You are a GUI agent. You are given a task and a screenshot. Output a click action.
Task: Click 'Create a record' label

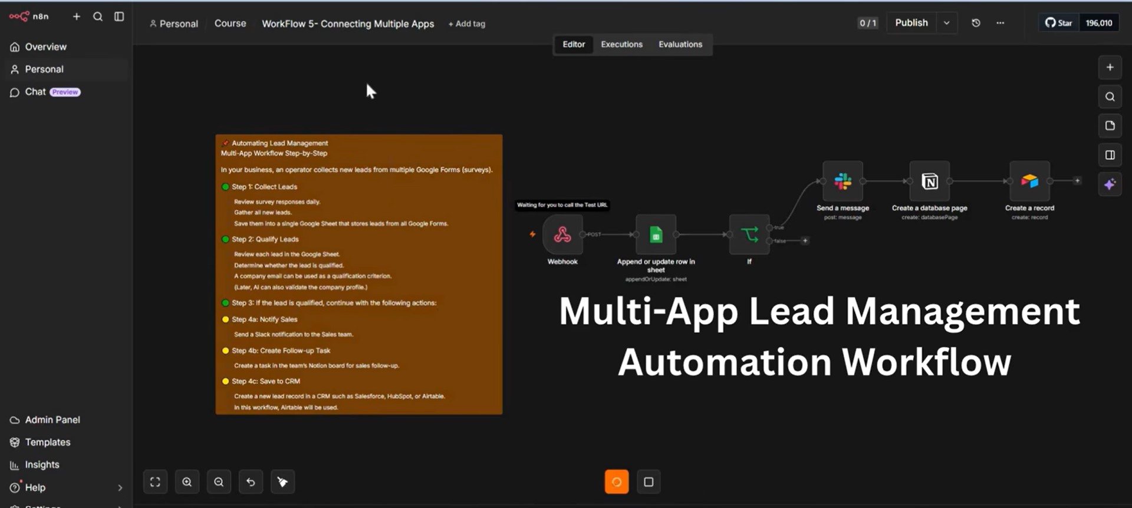pos(1029,208)
